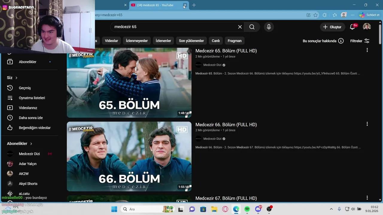Viewport: 383px width, 215px height.
Task: Open Windows Start menu
Action: pos(114,209)
